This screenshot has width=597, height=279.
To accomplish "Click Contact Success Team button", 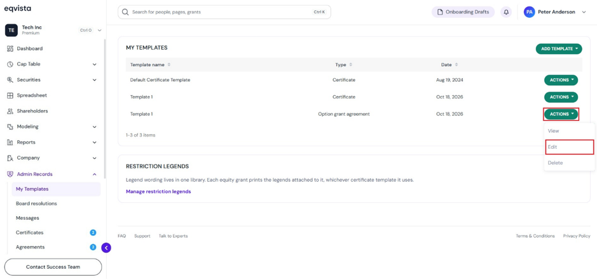I will pyautogui.click(x=53, y=267).
